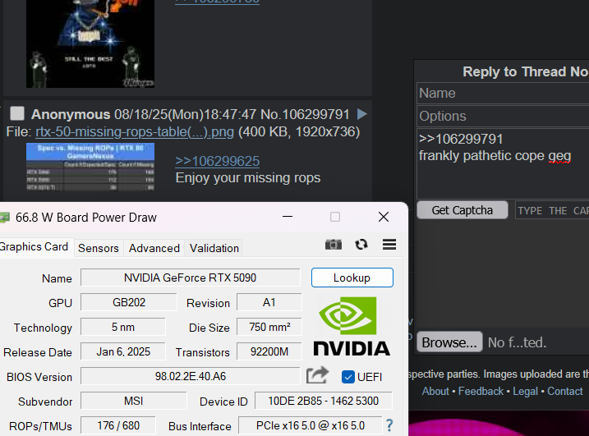The width and height of the screenshot is (589, 436).
Task: Click the BIOS version 98.02.2E.40.A6 field
Action: click(190, 376)
